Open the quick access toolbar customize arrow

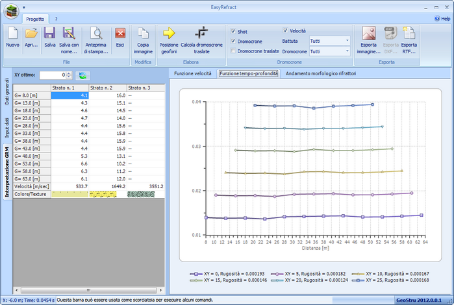[24, 7]
